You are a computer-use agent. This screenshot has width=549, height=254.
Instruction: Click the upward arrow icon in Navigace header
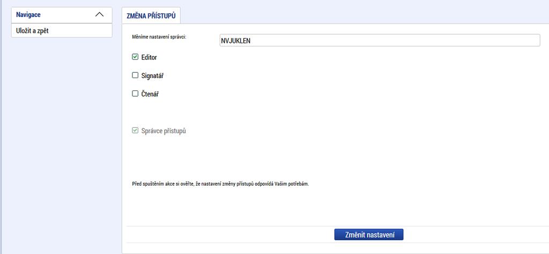point(99,14)
